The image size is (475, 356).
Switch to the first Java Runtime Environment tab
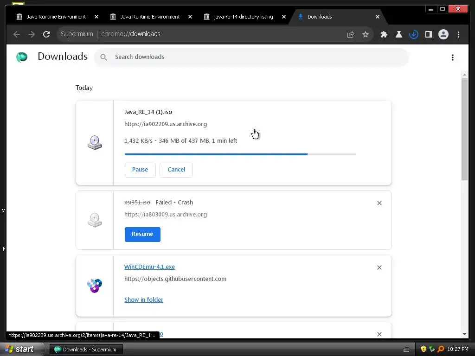pyautogui.click(x=56, y=17)
